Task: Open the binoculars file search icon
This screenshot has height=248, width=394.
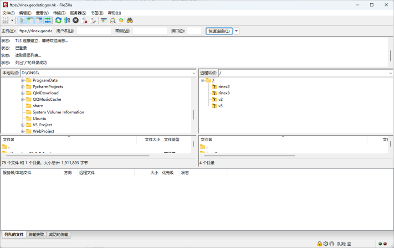Action: coord(130,21)
